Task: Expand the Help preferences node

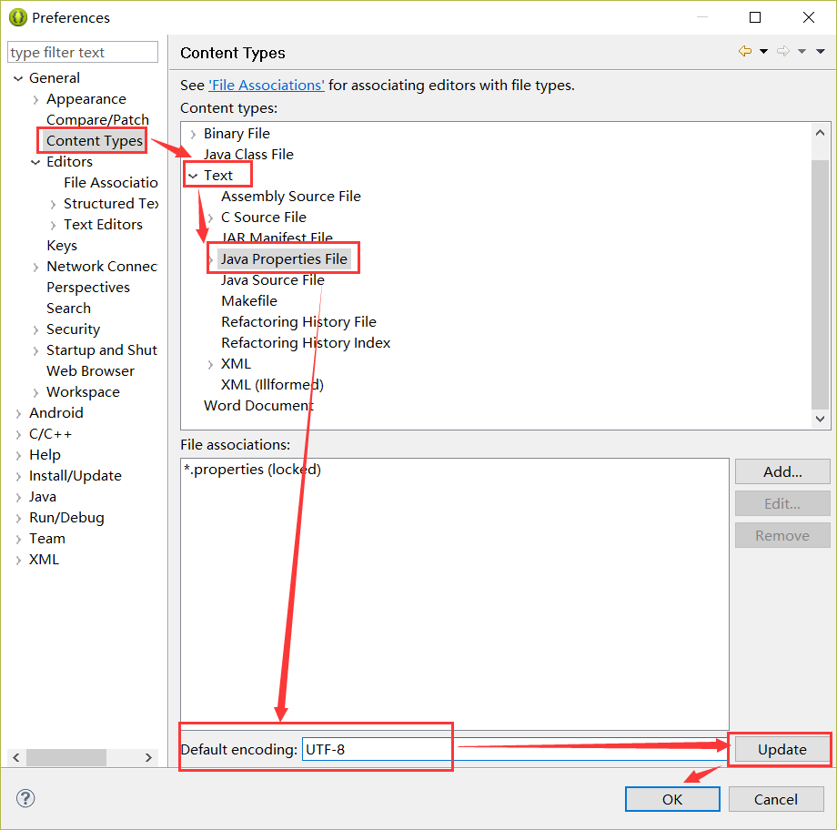Action: point(19,456)
